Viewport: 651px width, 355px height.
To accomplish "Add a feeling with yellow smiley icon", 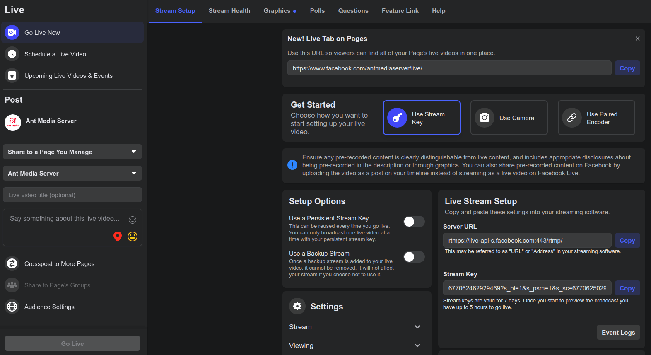I will click(x=133, y=237).
